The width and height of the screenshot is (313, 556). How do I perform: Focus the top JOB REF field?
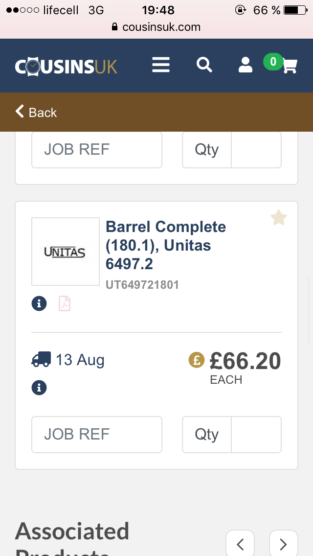97,150
